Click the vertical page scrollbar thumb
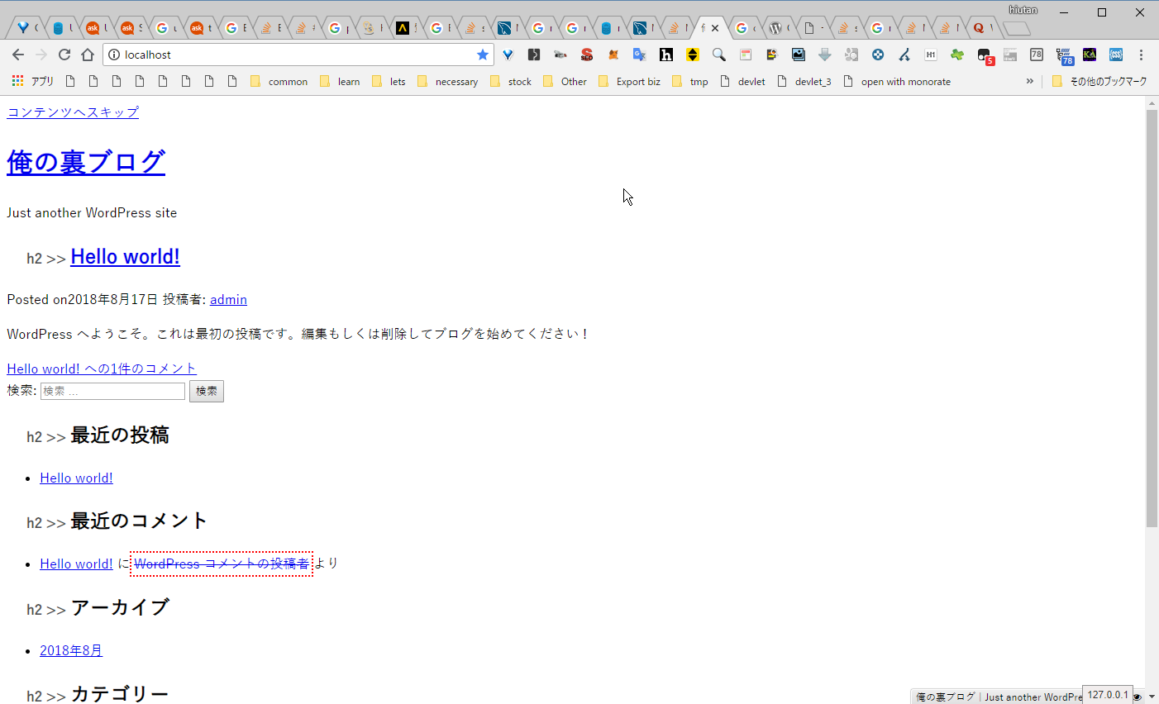 (x=1152, y=318)
